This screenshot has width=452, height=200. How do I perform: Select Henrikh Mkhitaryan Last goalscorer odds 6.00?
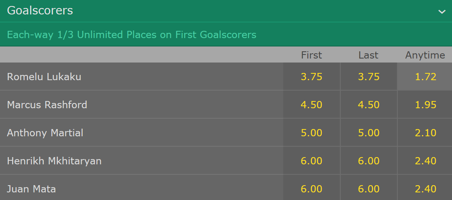coord(368,160)
